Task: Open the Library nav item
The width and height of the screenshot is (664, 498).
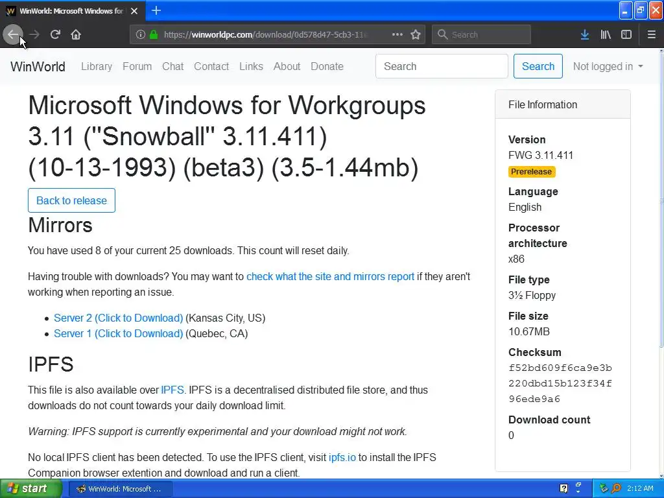Action: [97, 67]
